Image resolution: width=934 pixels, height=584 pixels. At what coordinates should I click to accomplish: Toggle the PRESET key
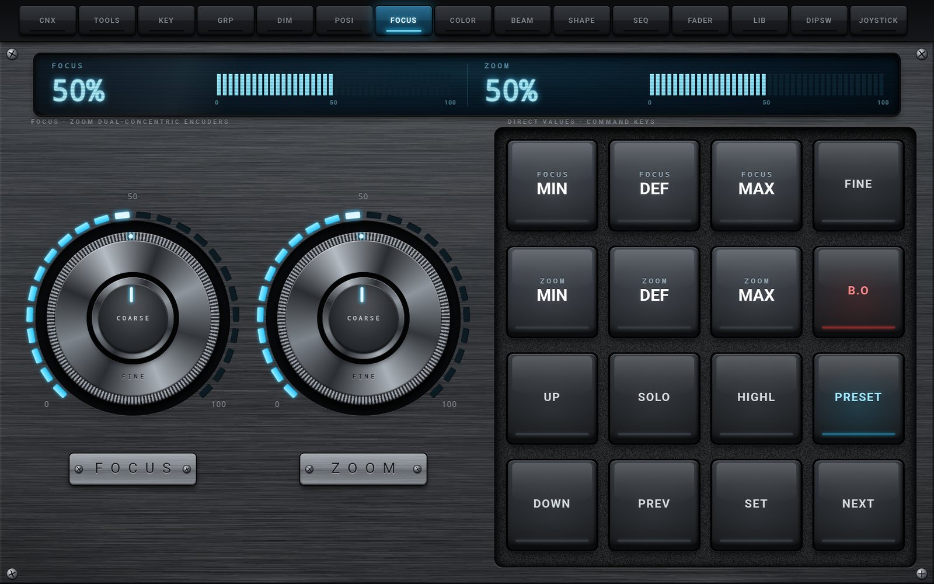tap(858, 398)
